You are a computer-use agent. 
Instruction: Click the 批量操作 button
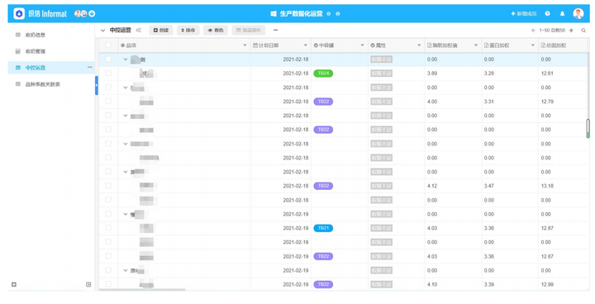[249, 31]
